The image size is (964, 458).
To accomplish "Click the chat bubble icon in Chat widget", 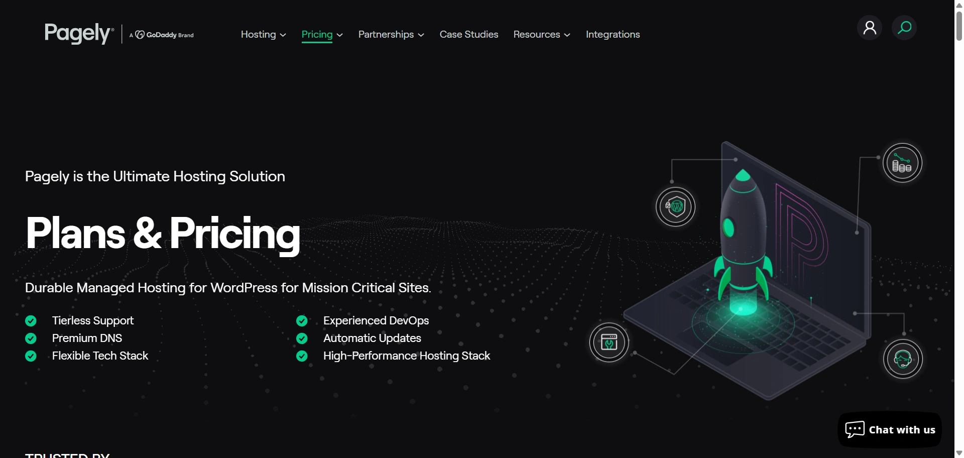I will click(x=855, y=429).
